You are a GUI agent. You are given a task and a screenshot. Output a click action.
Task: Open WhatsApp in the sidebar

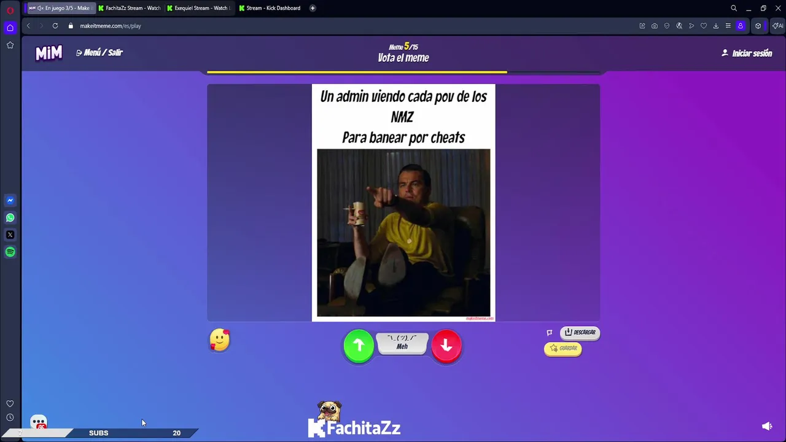pyautogui.click(x=10, y=217)
